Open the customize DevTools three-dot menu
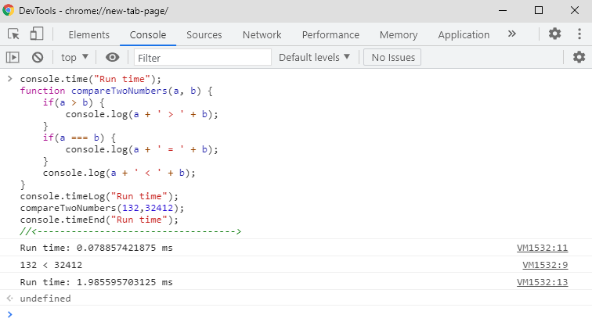 (x=578, y=34)
